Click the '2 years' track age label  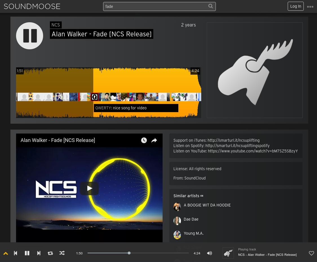coord(189,25)
